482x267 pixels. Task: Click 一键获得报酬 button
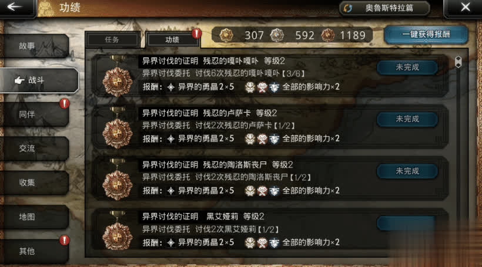[x=426, y=35]
